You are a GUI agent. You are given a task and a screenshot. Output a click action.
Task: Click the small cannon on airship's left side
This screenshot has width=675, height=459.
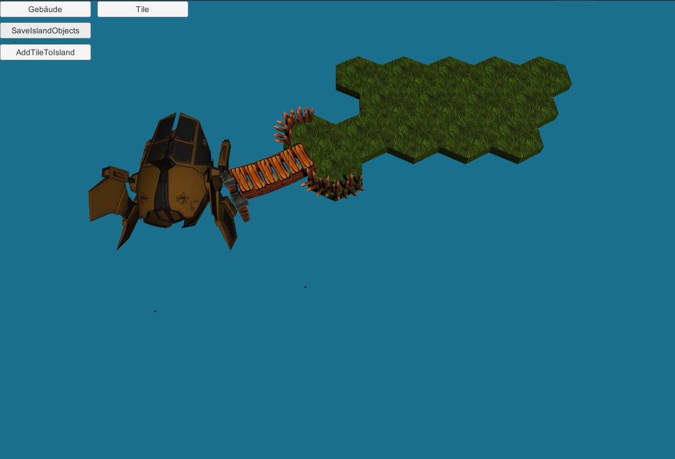coord(115,173)
